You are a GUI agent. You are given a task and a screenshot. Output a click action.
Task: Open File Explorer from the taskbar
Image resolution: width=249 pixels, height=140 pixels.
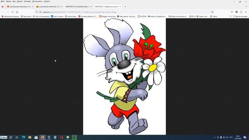click(x=30, y=137)
